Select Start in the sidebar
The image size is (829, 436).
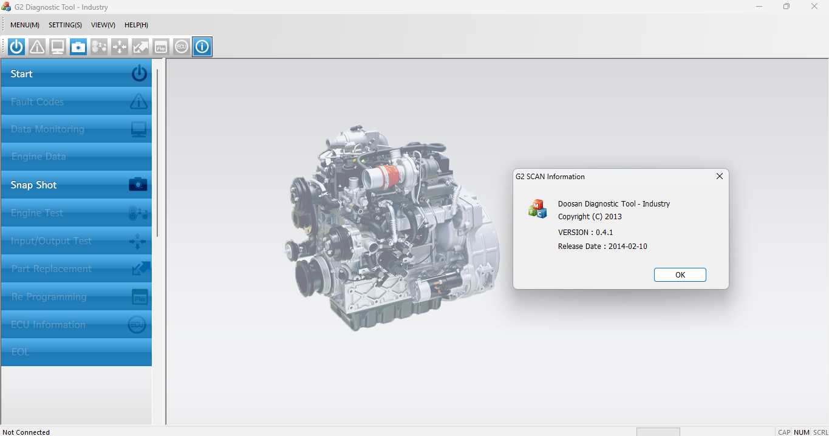[77, 73]
